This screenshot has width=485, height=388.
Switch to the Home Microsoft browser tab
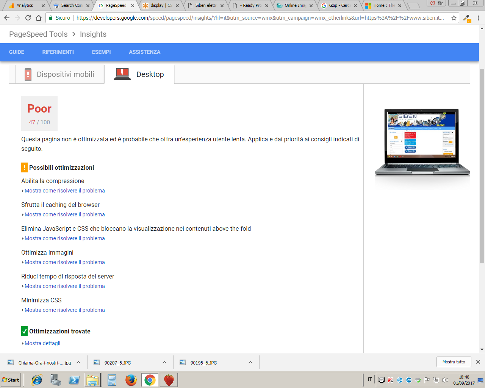tap(383, 5)
